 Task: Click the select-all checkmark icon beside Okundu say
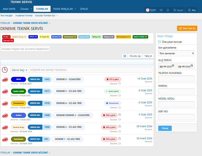click(x=125, y=56)
